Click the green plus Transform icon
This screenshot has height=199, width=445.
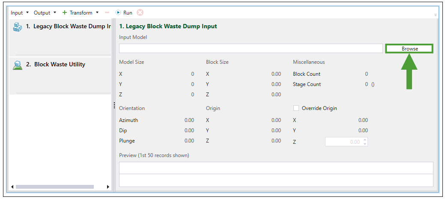[x=65, y=13]
